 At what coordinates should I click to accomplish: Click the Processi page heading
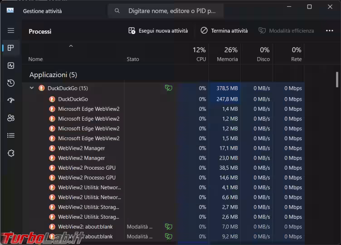(x=40, y=32)
